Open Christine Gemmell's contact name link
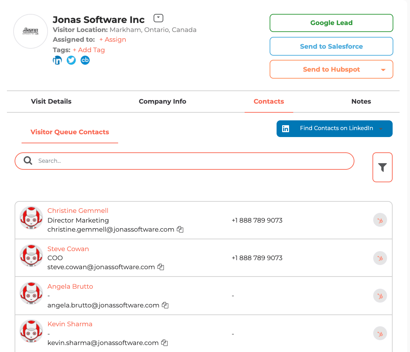The width and height of the screenshot is (410, 352). (x=78, y=211)
